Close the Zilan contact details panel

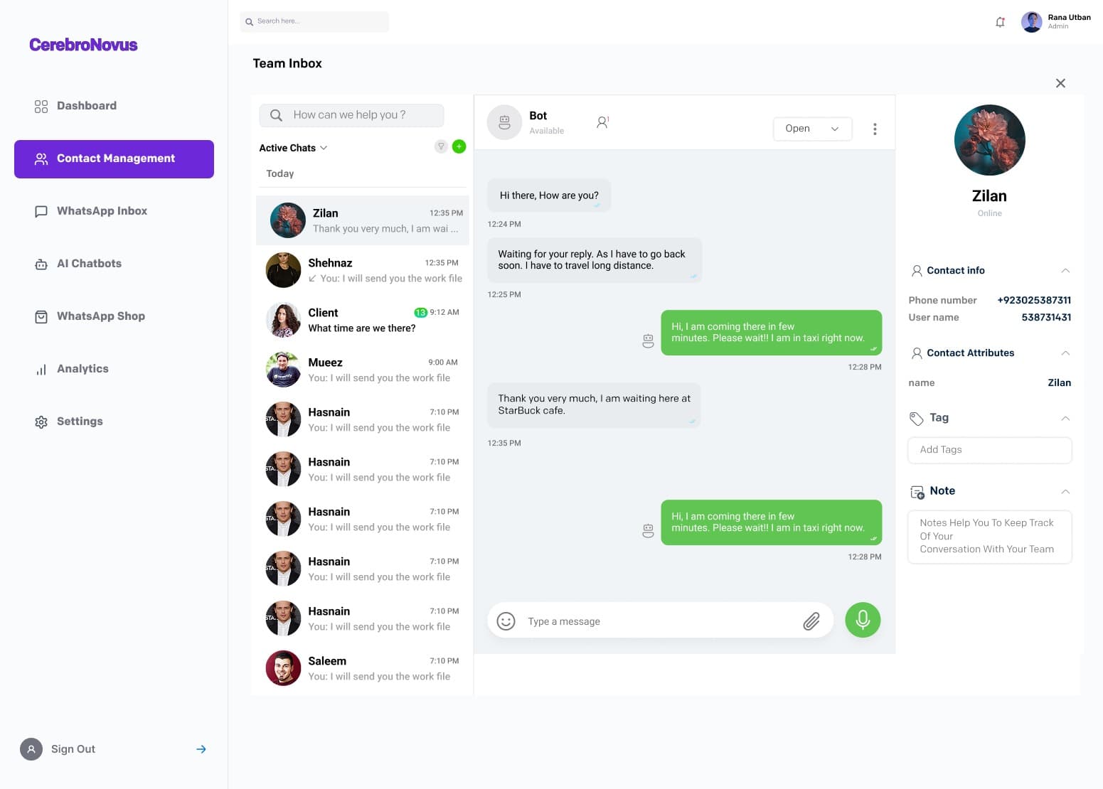pos(1060,83)
